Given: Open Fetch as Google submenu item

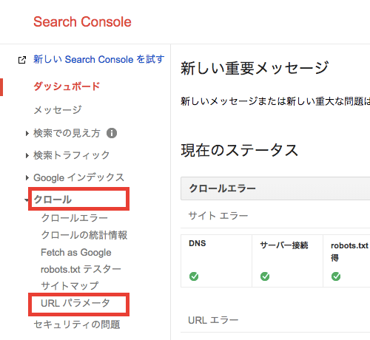Looking at the screenshot, I should [x=76, y=253].
